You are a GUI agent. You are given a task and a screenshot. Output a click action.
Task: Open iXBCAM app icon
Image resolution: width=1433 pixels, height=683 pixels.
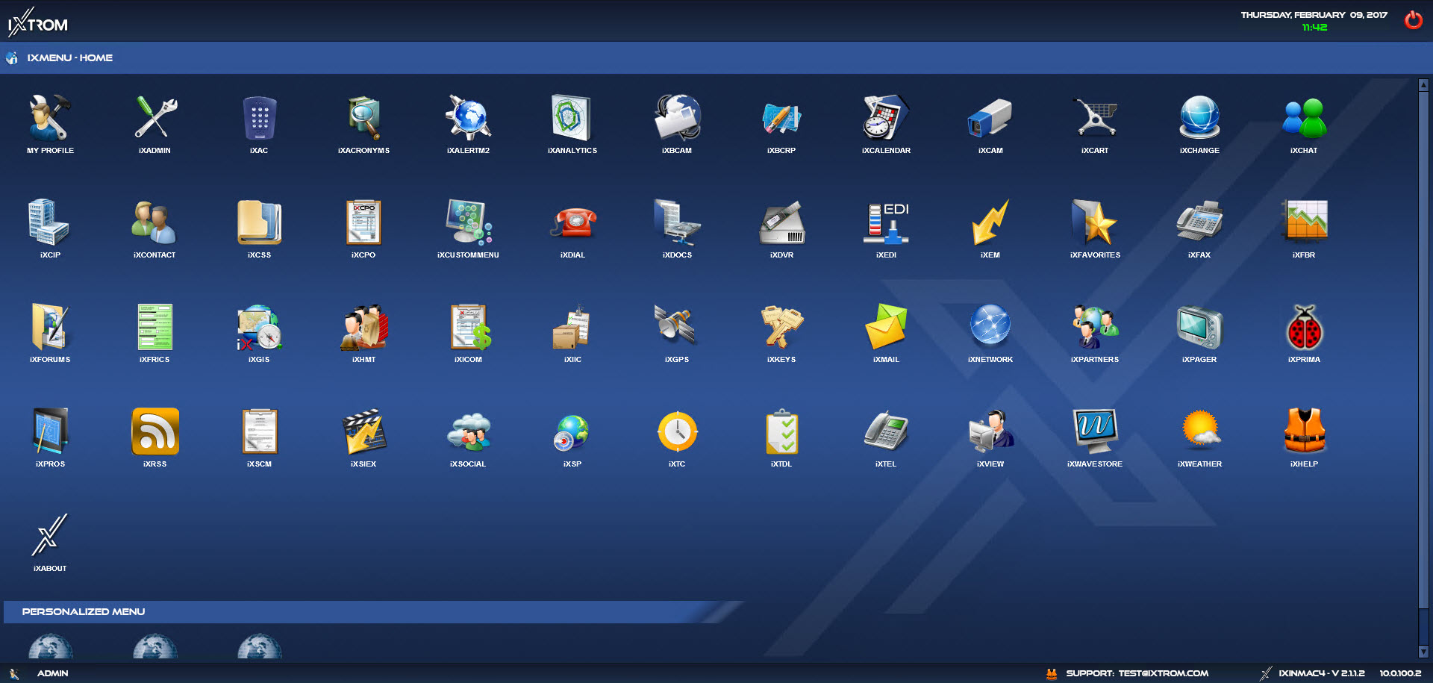[x=677, y=118]
